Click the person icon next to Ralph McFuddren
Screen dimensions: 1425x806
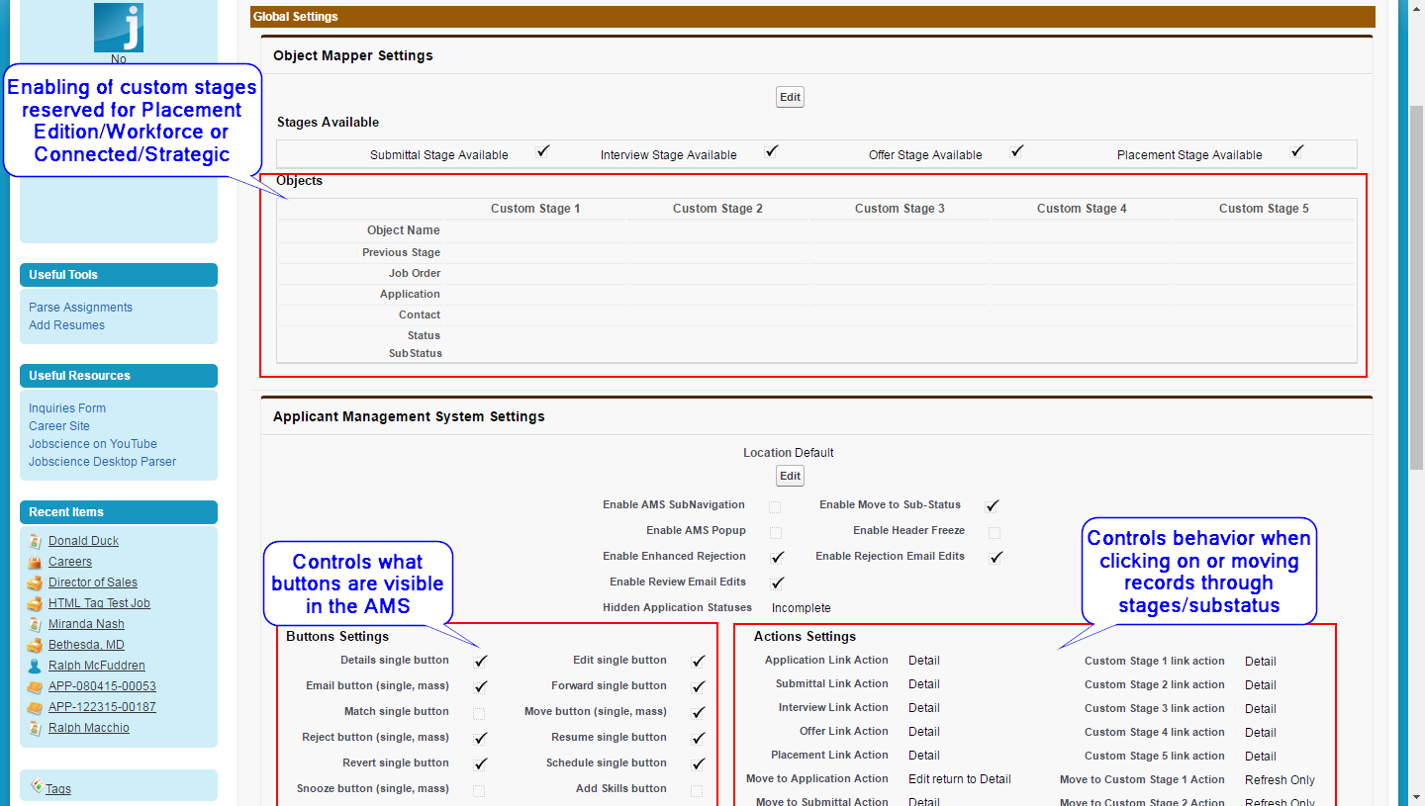coord(34,665)
